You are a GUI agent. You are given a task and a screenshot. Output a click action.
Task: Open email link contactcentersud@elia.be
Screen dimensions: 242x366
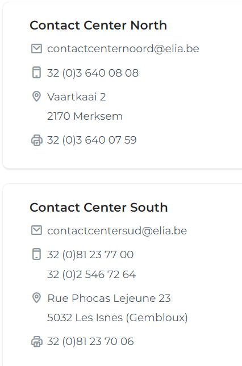pyautogui.click(x=117, y=230)
